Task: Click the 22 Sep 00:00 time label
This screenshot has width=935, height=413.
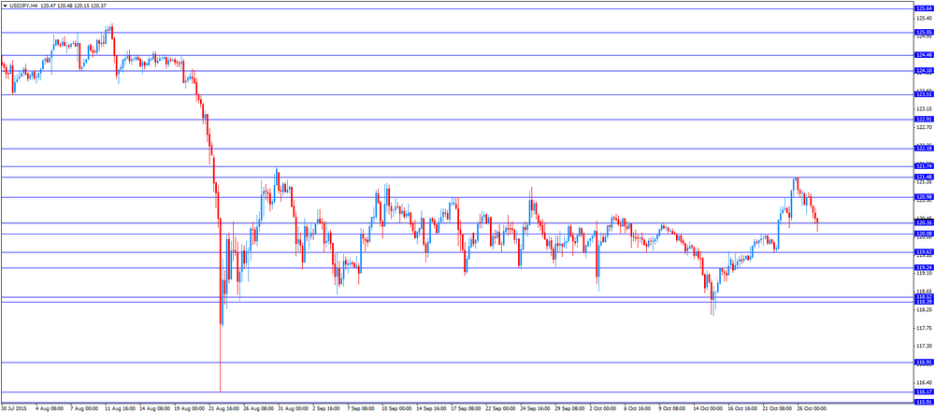Action: coord(502,409)
